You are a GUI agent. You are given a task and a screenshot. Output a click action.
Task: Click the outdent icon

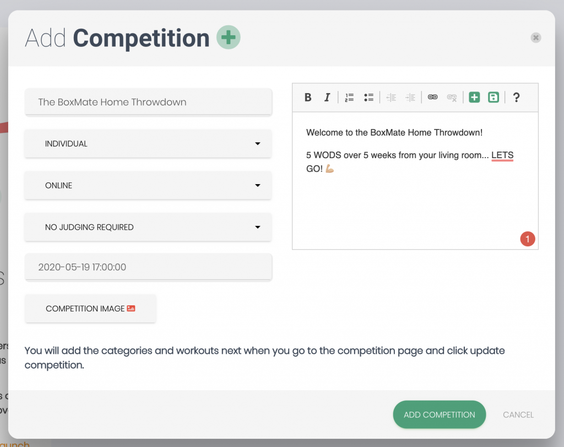pos(391,97)
